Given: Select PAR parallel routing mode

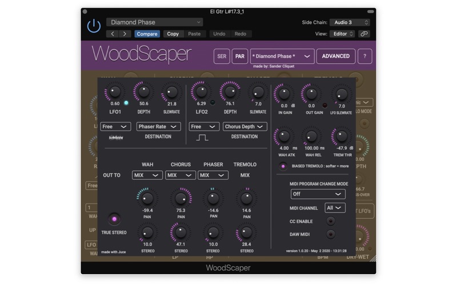Looking at the screenshot, I should (240, 56).
